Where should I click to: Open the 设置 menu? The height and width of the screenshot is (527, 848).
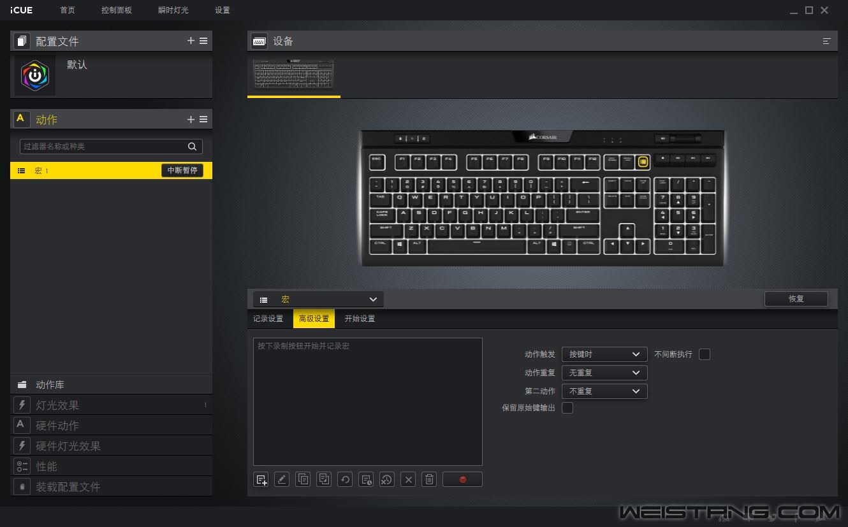[223, 10]
